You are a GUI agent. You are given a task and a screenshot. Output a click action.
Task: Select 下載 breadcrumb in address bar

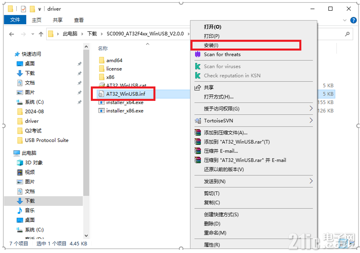click(92, 34)
